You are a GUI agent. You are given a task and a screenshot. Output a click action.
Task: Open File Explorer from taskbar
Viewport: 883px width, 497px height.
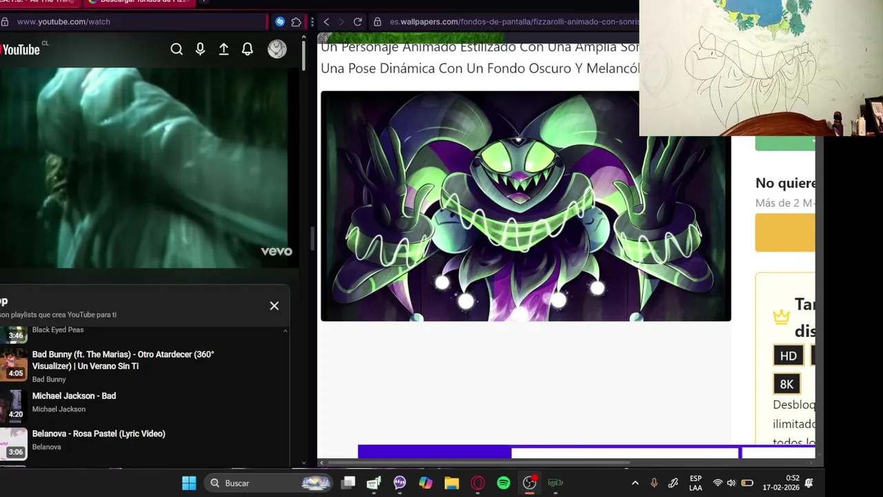click(452, 483)
